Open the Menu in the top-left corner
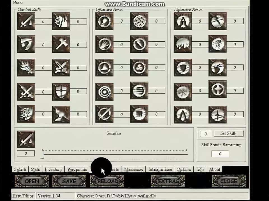The image size is (269, 201). 18,3
